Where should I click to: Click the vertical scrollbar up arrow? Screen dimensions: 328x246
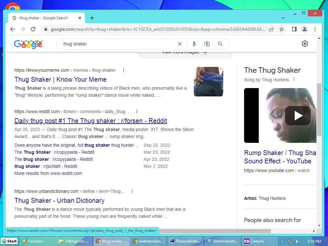tap(319, 38)
